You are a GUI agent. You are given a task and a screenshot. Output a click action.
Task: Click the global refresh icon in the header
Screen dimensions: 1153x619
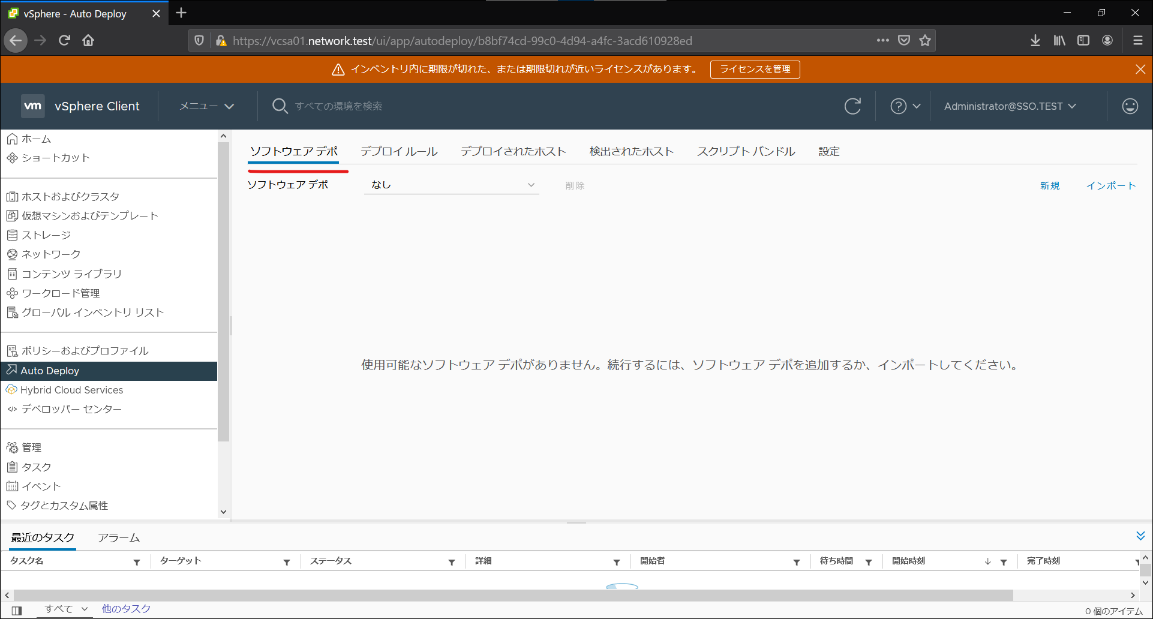[852, 106]
